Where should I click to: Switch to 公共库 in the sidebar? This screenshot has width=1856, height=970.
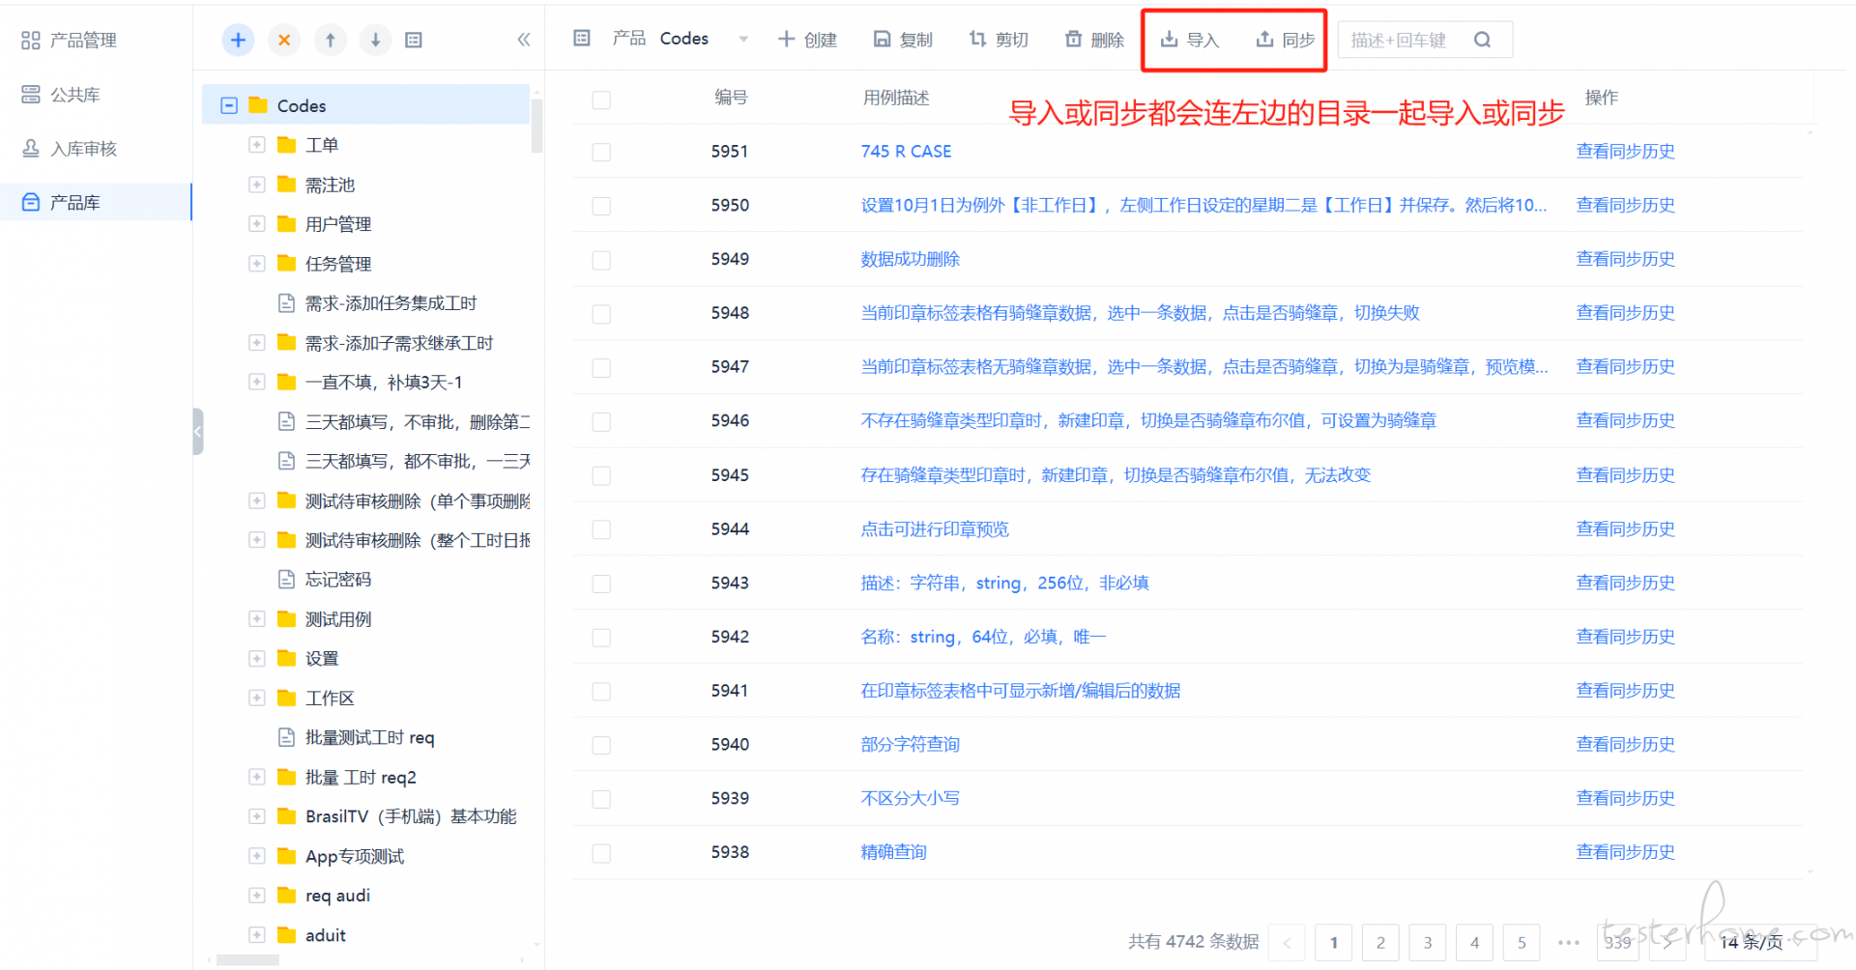(x=75, y=95)
